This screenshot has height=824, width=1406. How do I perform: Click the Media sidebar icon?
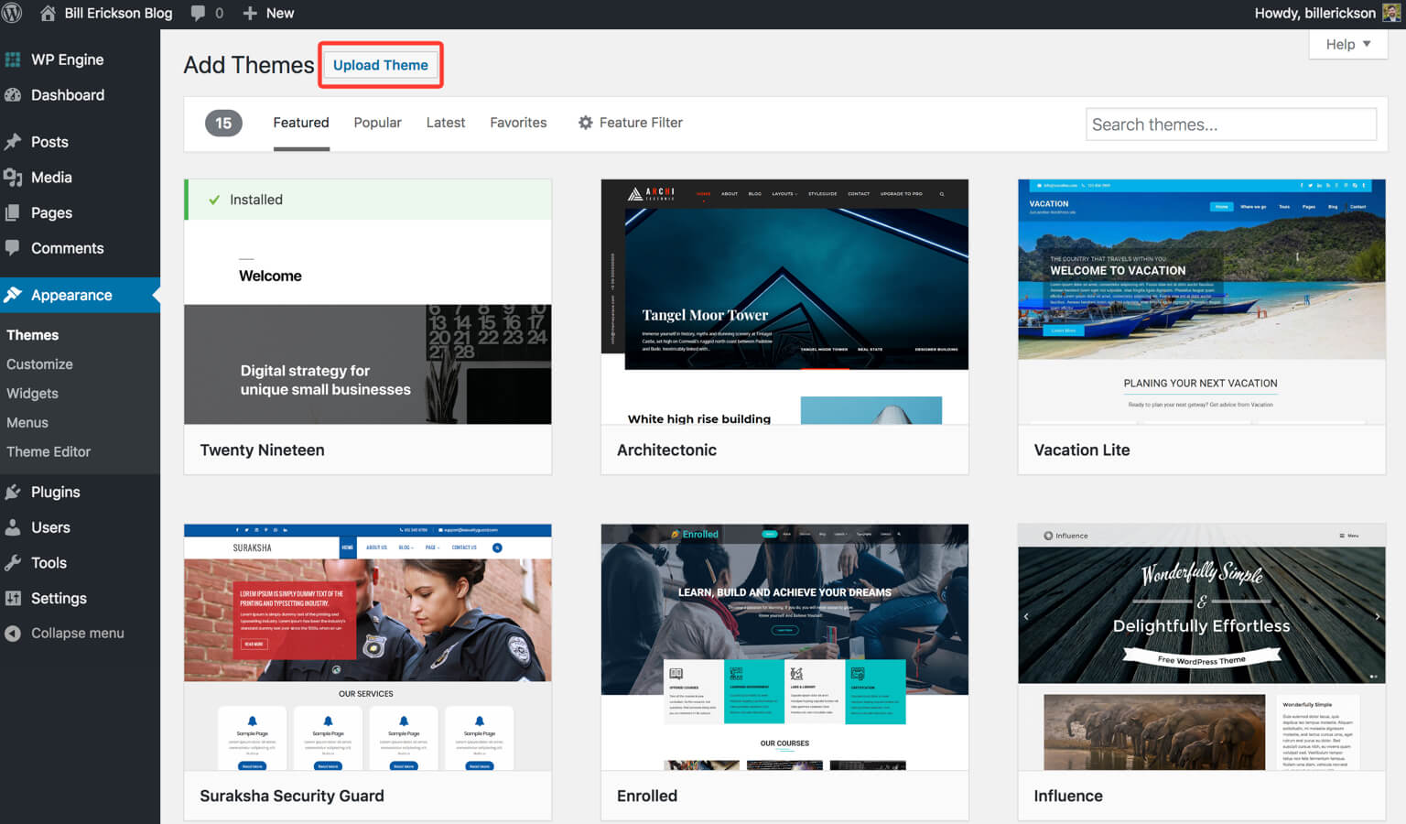coord(13,178)
